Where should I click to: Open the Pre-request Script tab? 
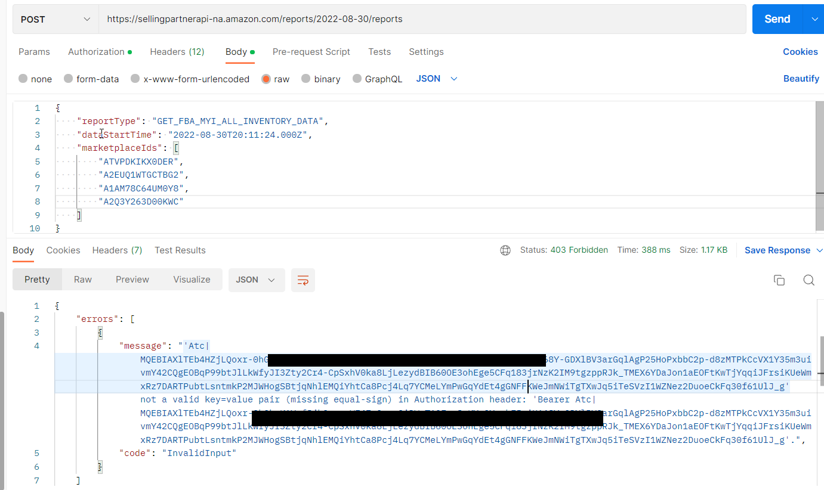point(311,52)
